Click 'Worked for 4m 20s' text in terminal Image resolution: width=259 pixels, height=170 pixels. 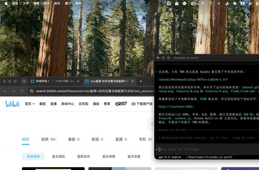(172, 130)
